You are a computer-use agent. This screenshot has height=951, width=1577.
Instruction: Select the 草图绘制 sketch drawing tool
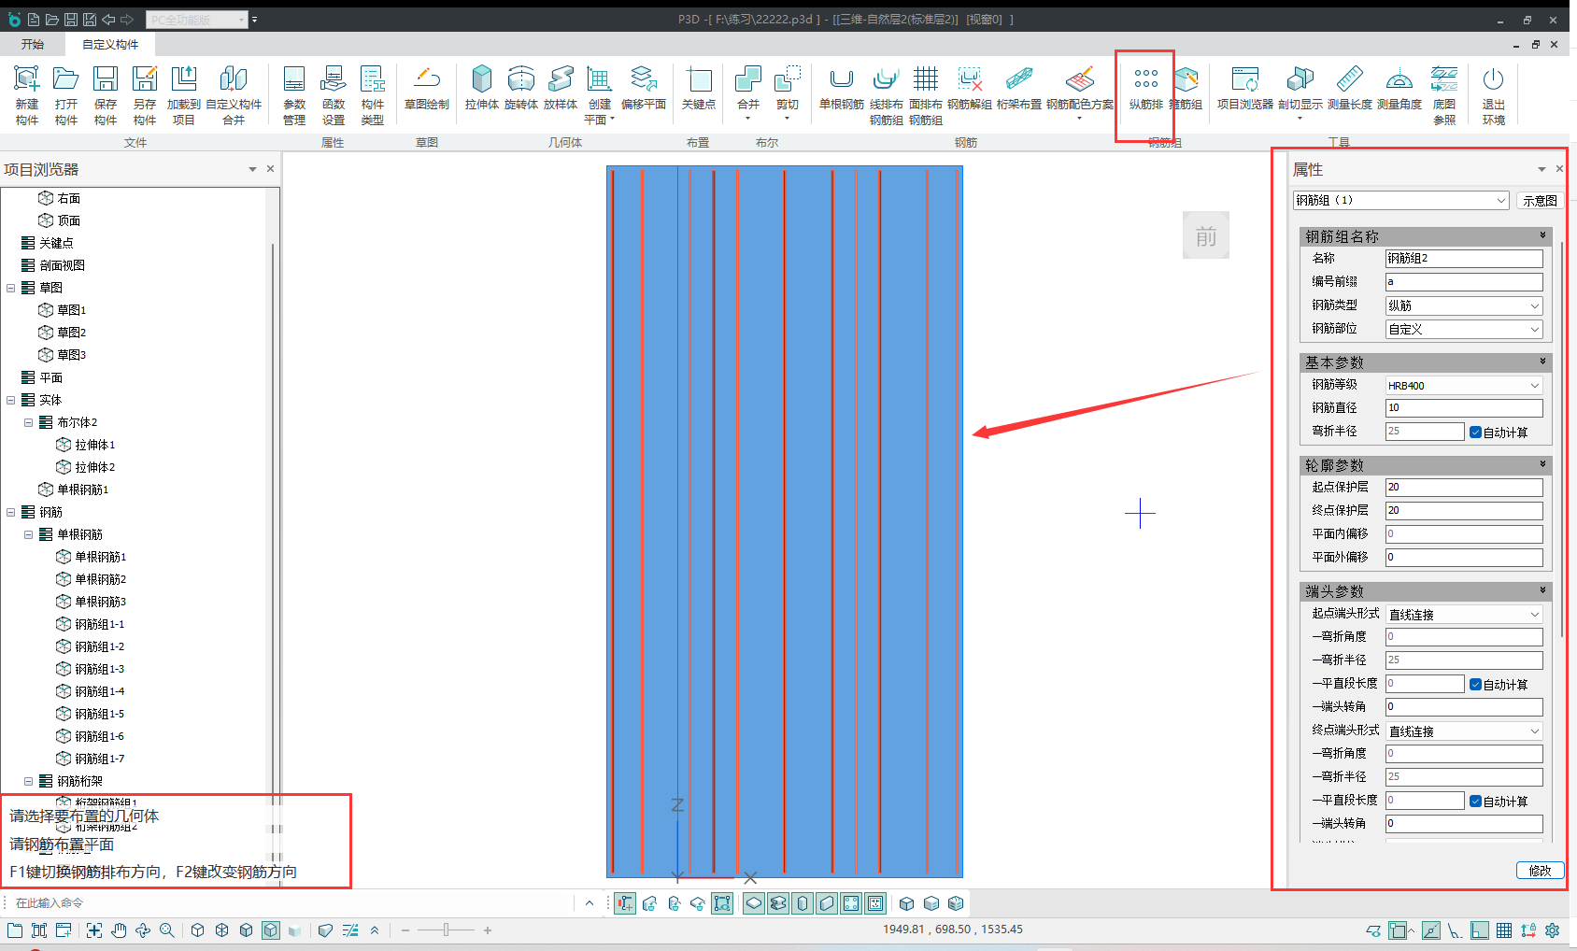tap(426, 80)
